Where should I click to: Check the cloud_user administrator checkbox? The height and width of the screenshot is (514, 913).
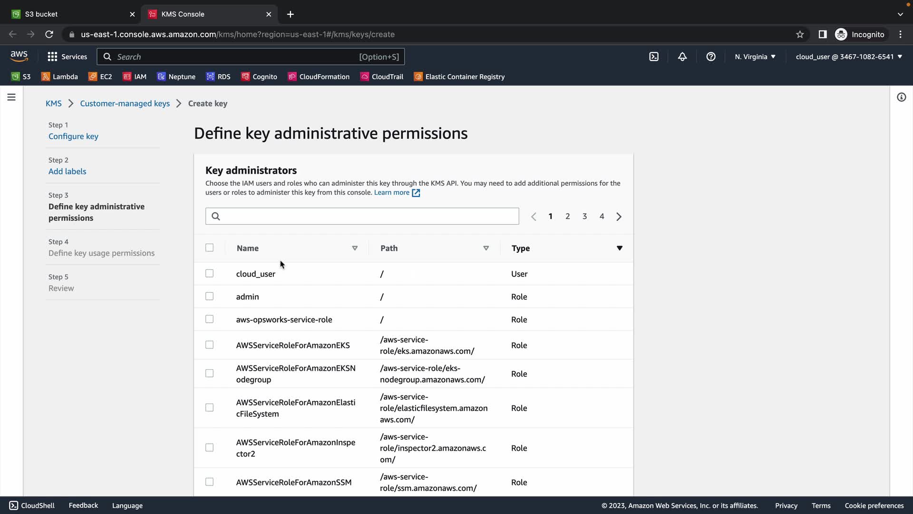point(209,274)
